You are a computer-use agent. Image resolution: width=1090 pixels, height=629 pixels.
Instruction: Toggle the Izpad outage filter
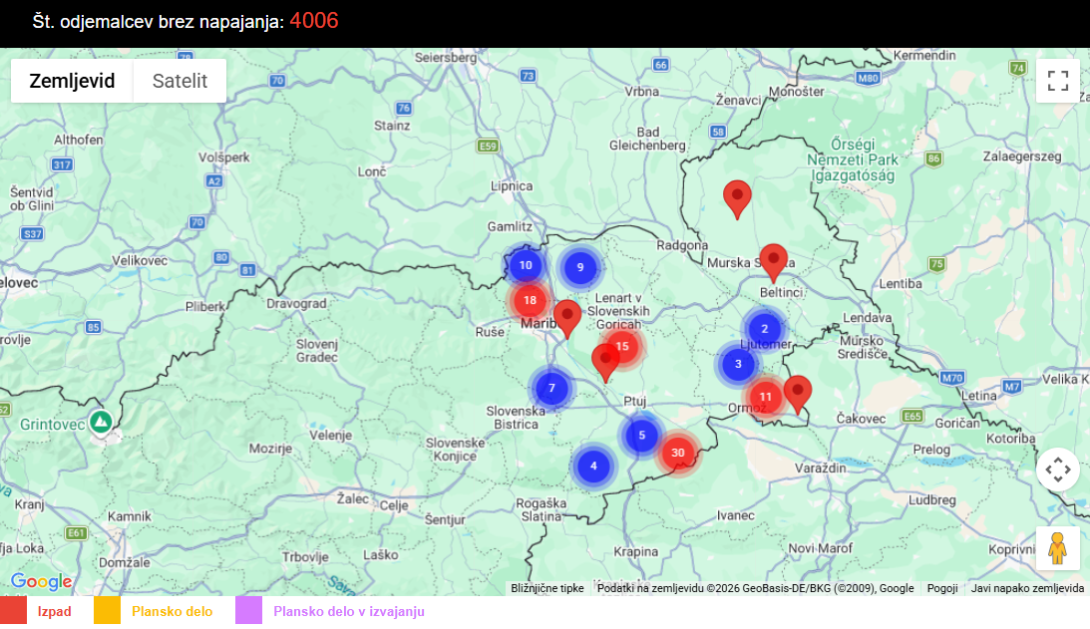coord(55,611)
